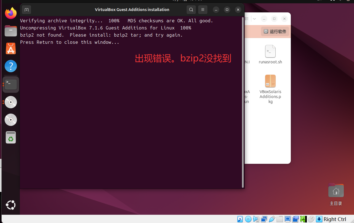Click the recording indicator in status bar

296,219
